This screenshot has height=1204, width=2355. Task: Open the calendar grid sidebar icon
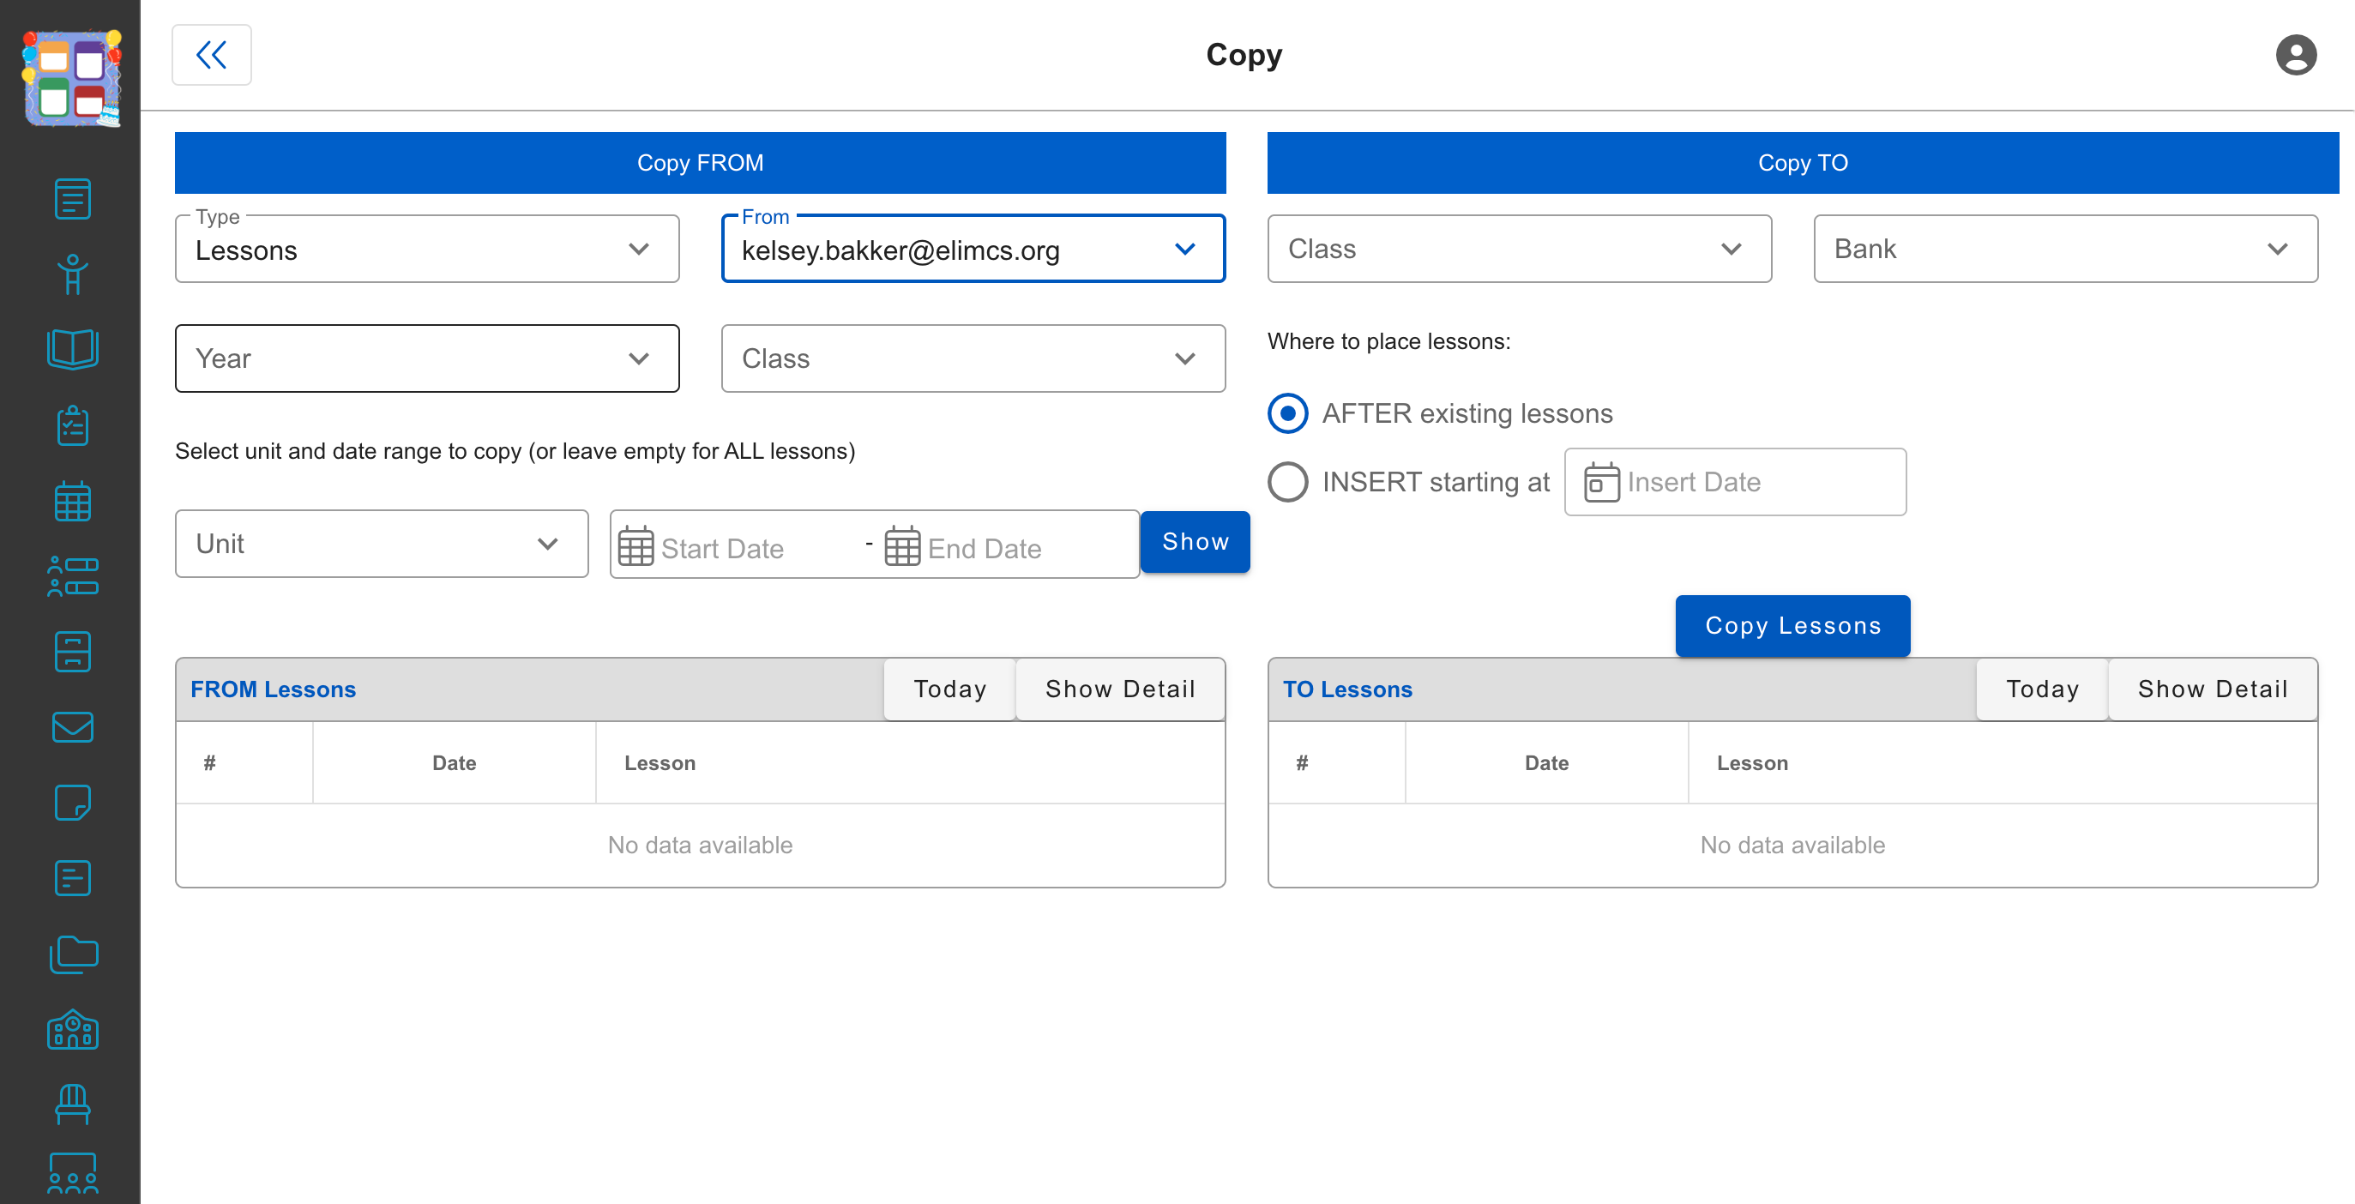72,501
